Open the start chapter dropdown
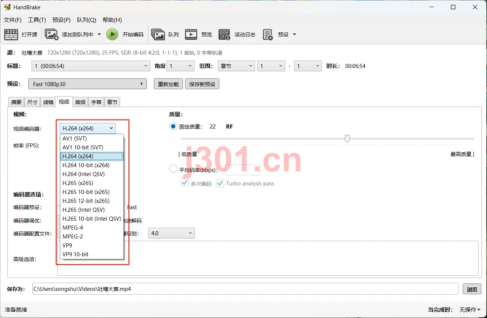This screenshot has height=318, width=487. point(271,66)
